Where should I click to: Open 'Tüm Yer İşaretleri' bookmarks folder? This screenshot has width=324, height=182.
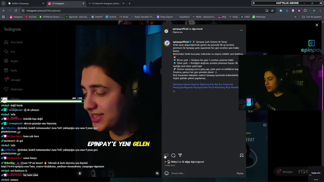(x=312, y=17)
